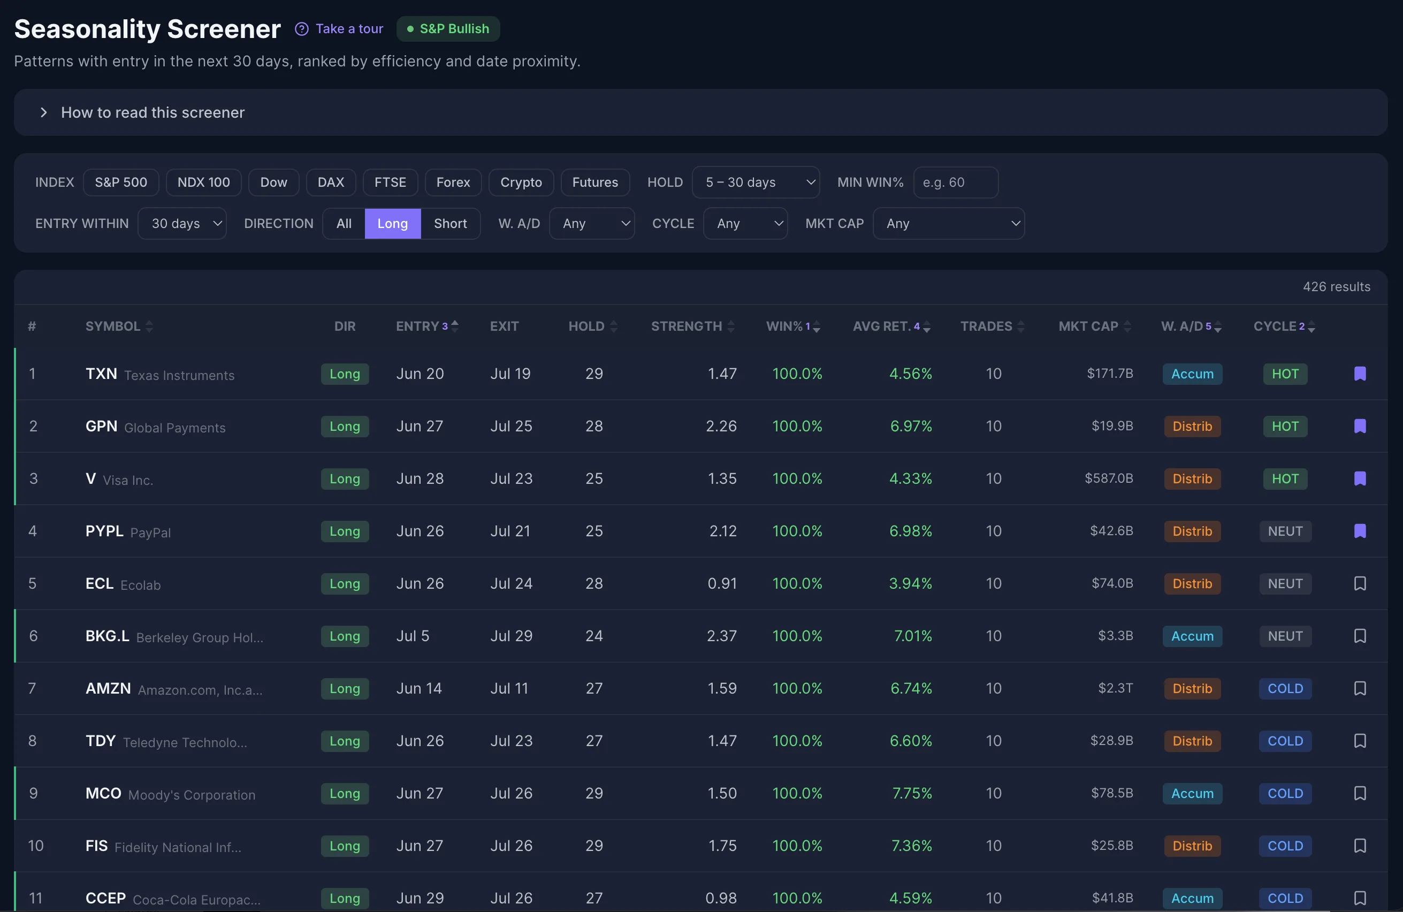The width and height of the screenshot is (1403, 912).
Task: Click the S&P Bullish status badge
Action: pos(448,29)
